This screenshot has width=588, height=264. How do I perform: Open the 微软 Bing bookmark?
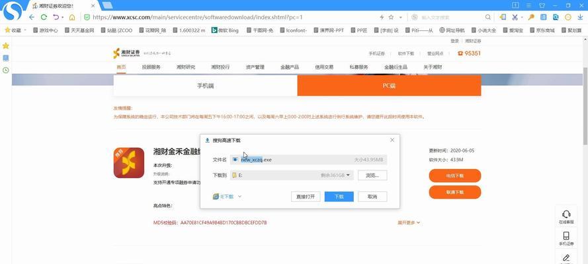(225, 30)
